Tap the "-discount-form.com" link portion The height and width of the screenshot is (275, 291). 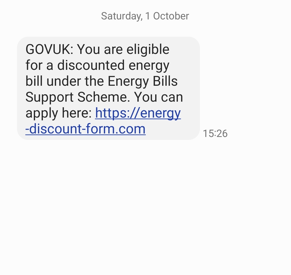85,129
